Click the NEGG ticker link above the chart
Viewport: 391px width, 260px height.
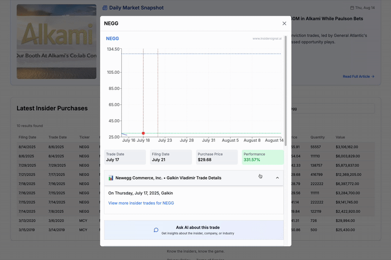(x=112, y=39)
